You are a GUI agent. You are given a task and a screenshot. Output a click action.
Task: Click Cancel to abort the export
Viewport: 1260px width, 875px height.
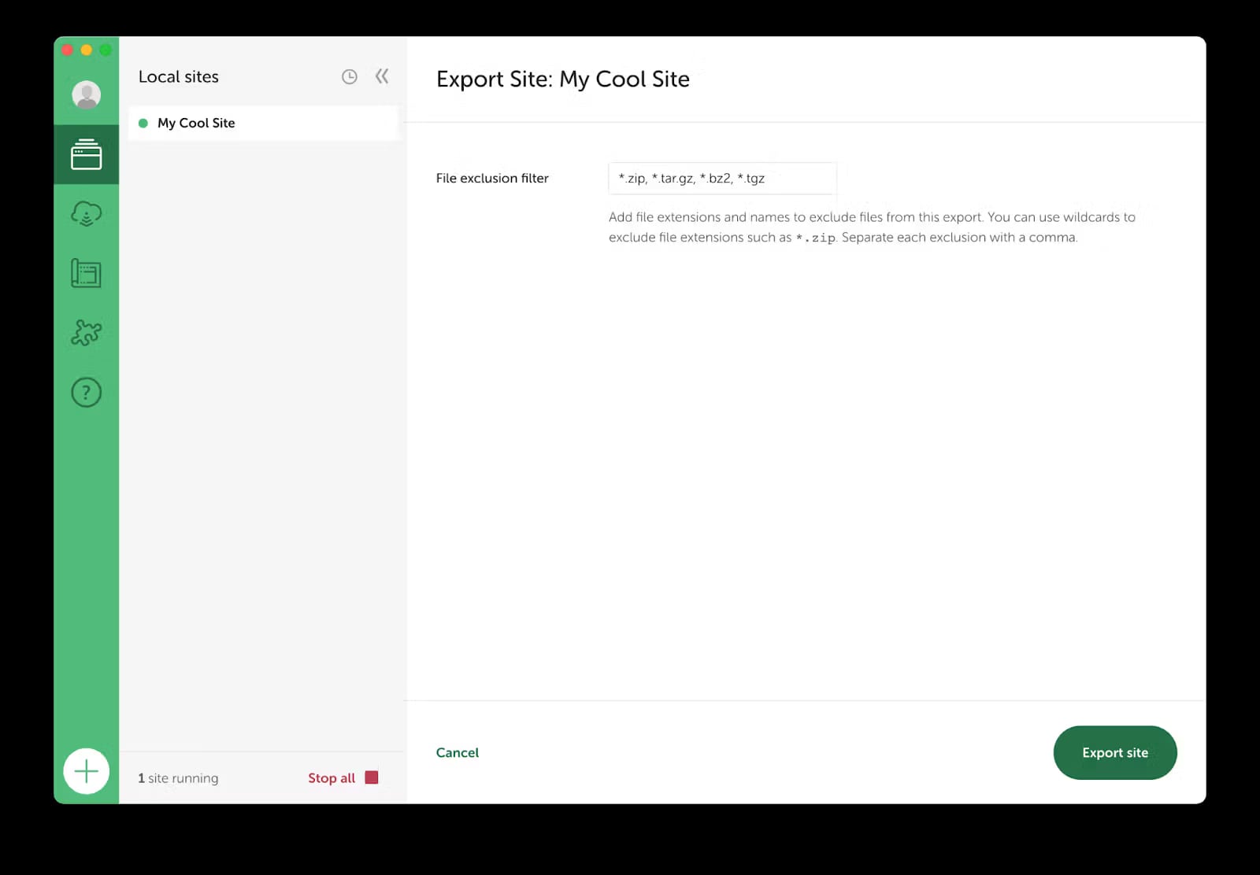(457, 752)
